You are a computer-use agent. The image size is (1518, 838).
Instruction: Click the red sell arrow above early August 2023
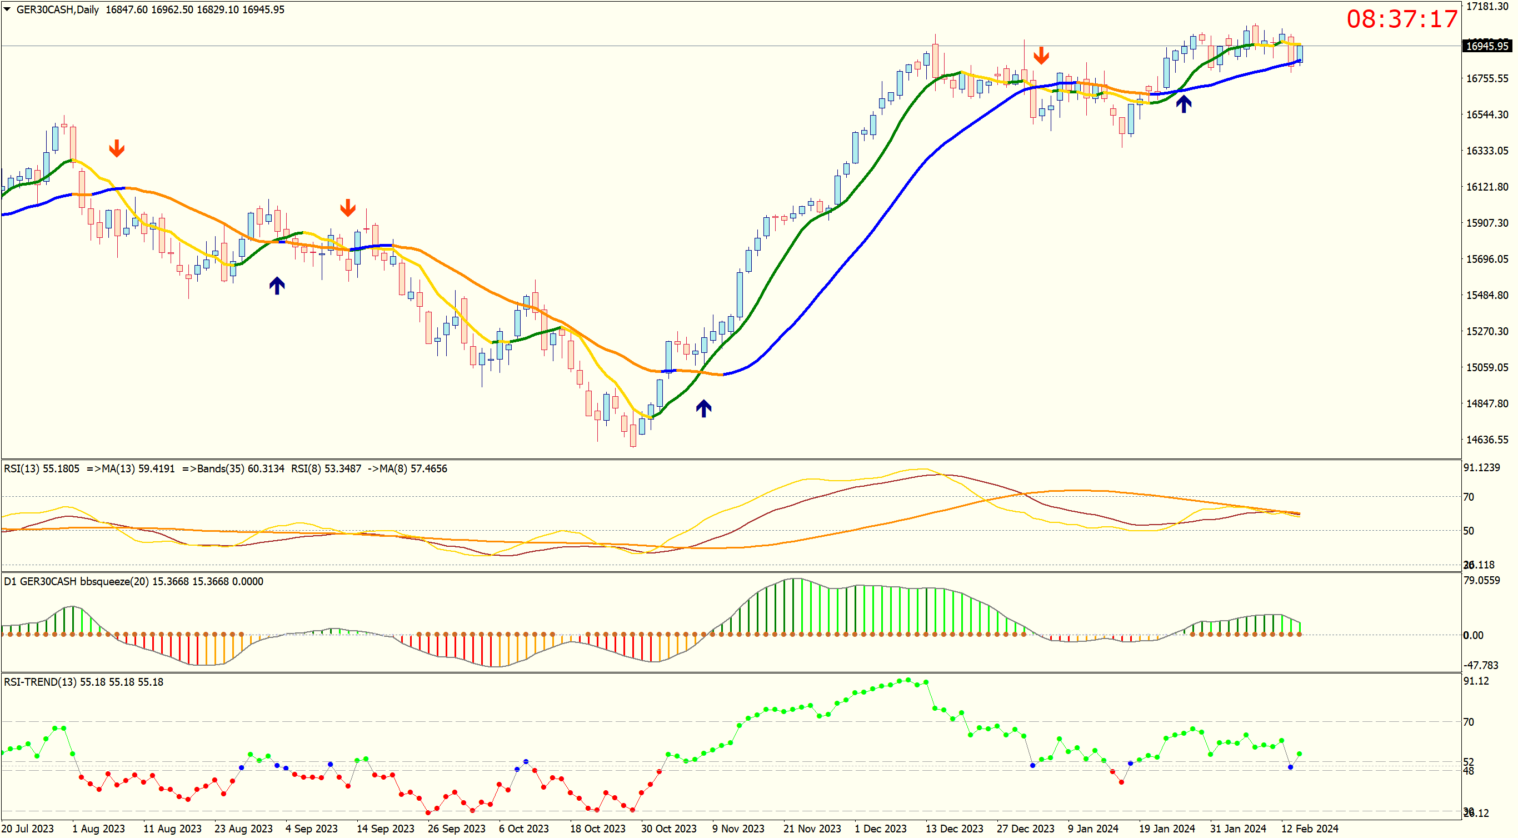pos(117,148)
